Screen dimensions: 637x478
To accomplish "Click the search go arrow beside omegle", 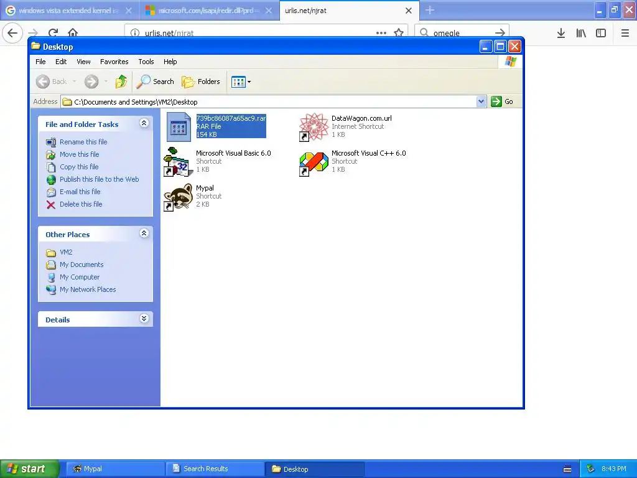I will click(x=500, y=33).
